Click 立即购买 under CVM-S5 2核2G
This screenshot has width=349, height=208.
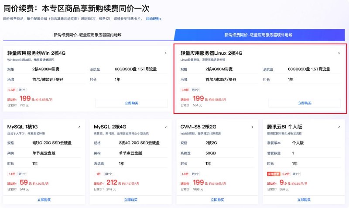point(217,200)
